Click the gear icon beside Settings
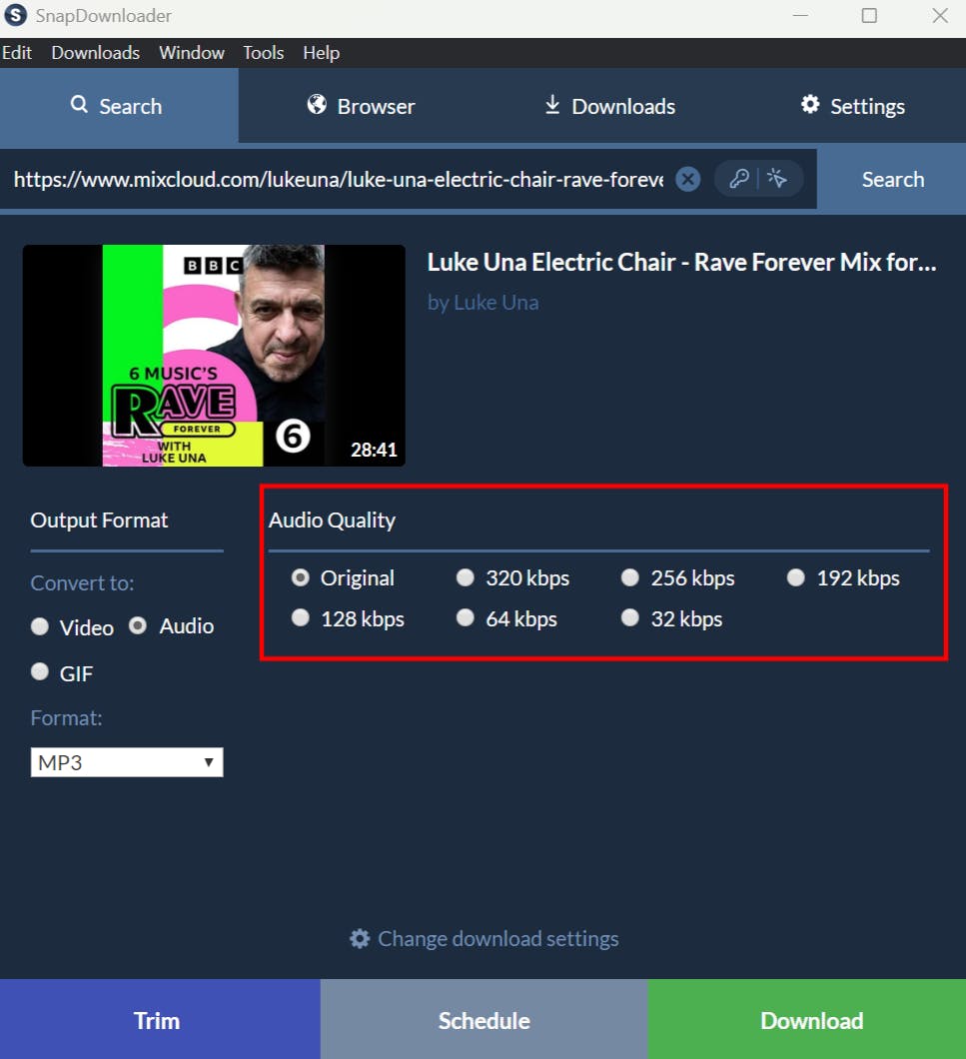966x1059 pixels. tap(809, 104)
